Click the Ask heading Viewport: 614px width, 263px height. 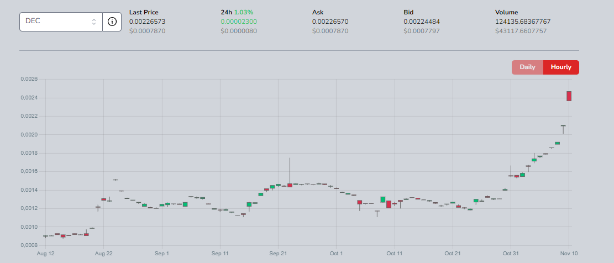(318, 12)
